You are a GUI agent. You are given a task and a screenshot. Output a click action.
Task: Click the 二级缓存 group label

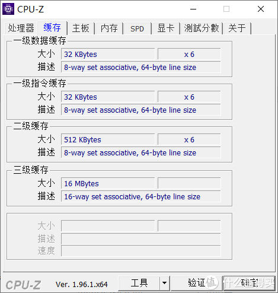tap(31, 126)
